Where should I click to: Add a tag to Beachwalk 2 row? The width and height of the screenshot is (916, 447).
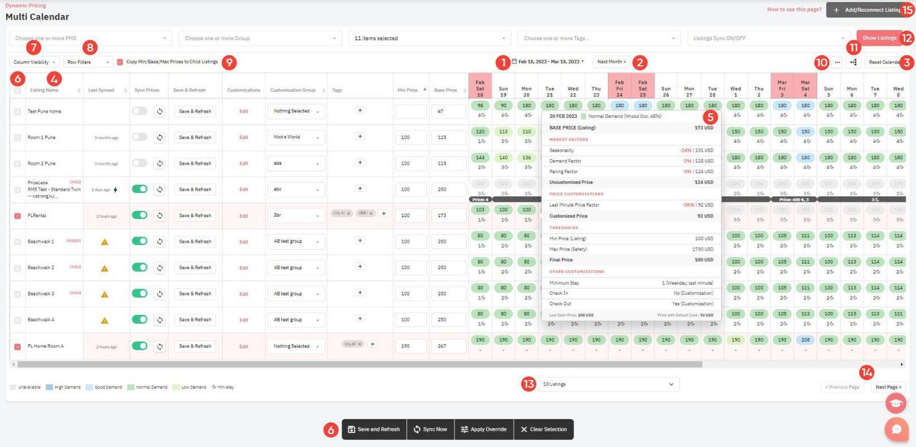(x=360, y=267)
